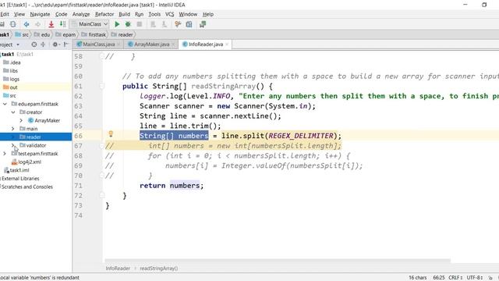The image size is (499, 281).
Task: Open the Build menu
Action: [124, 14]
